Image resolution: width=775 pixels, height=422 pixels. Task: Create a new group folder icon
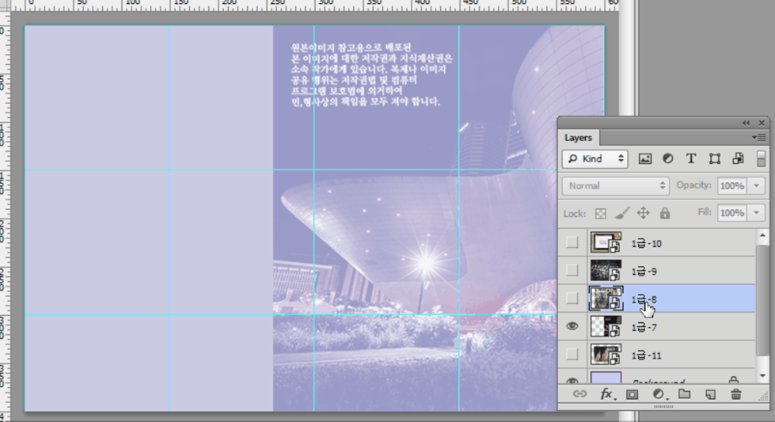684,394
